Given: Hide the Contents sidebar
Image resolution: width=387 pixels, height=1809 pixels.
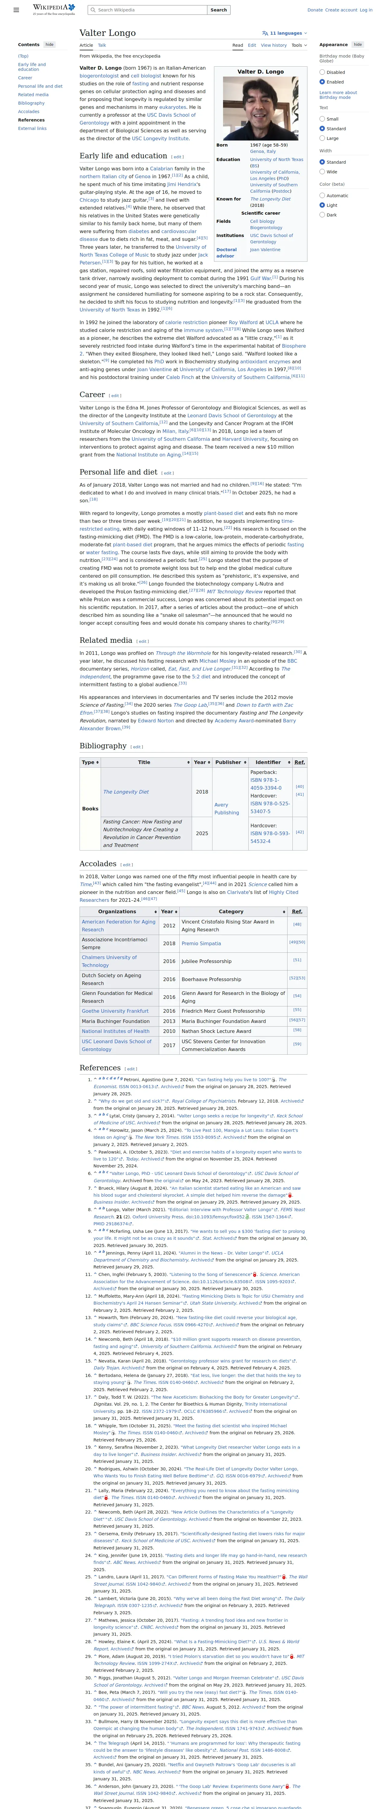Looking at the screenshot, I should click(49, 44).
